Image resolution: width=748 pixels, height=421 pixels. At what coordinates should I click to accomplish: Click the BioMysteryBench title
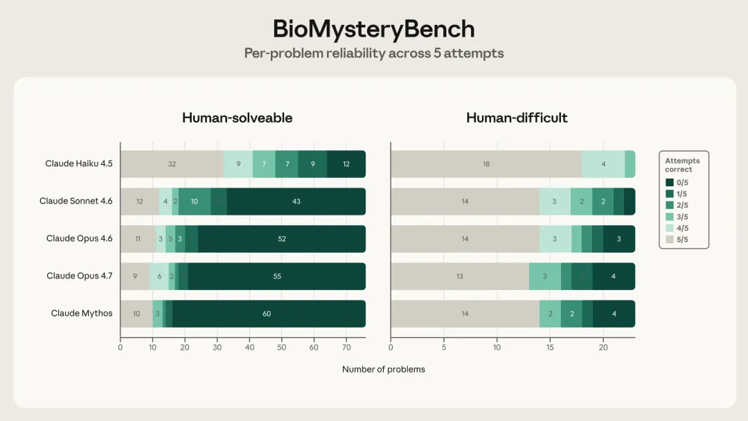click(374, 29)
